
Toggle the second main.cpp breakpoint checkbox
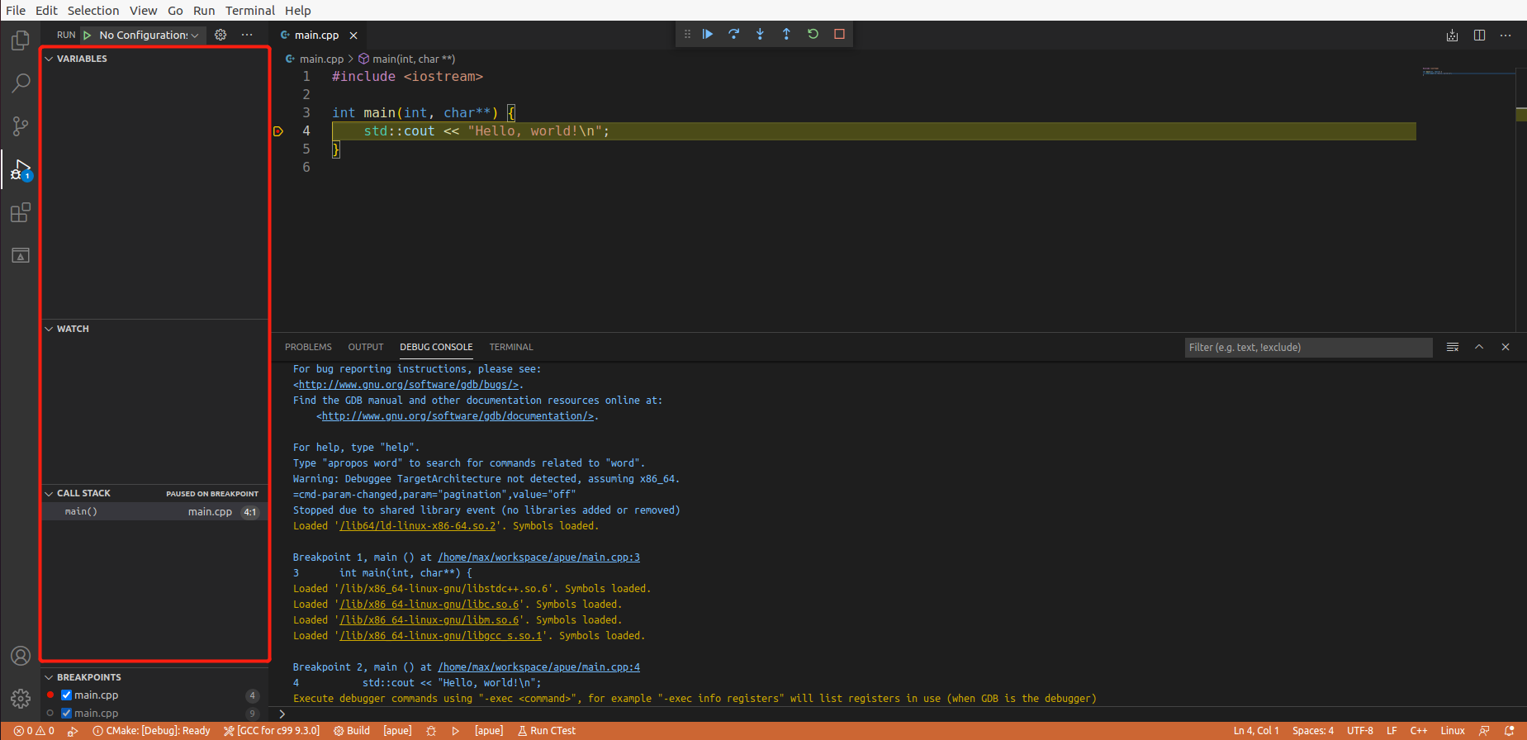click(x=67, y=714)
